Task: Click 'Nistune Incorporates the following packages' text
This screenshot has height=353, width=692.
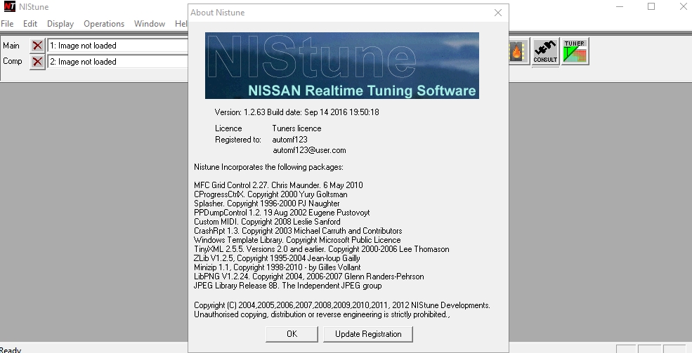Action: [269, 167]
